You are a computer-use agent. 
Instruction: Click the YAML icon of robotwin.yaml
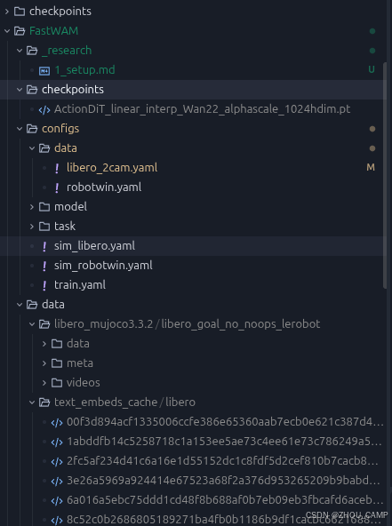point(57,187)
